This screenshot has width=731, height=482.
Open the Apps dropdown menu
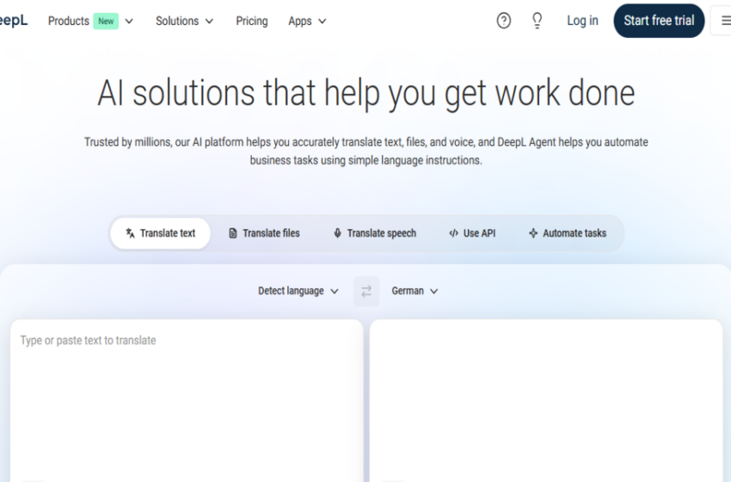pyautogui.click(x=307, y=21)
